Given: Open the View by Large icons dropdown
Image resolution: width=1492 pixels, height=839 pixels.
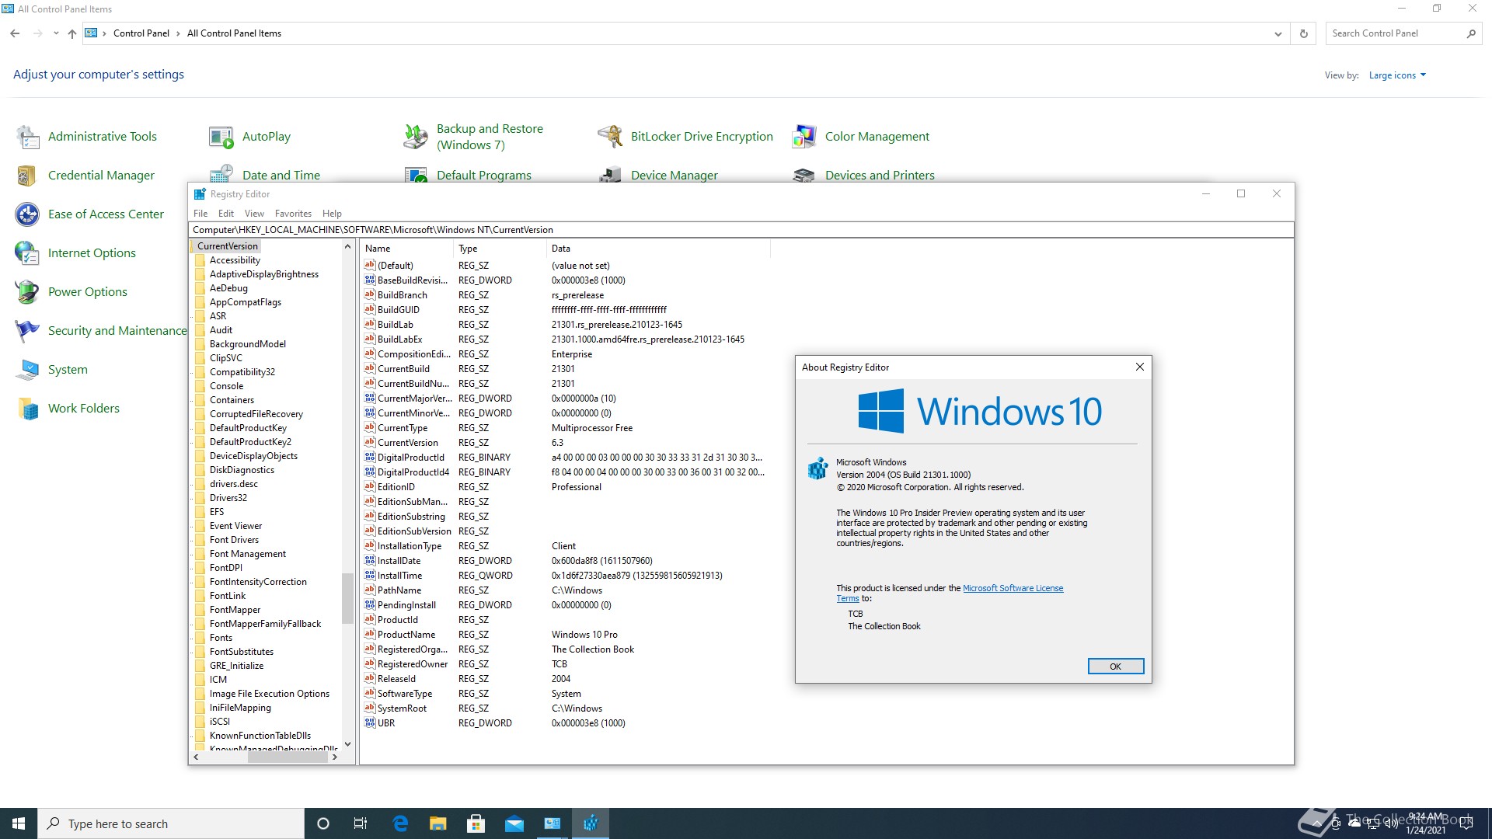Looking at the screenshot, I should [1397, 75].
